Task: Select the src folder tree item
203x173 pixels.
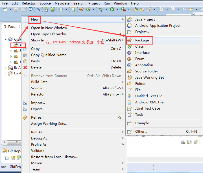Action: pyautogui.click(x=18, y=45)
